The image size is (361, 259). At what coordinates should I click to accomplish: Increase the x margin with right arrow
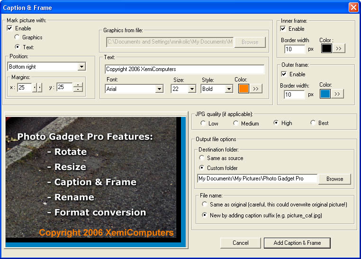(40, 88)
